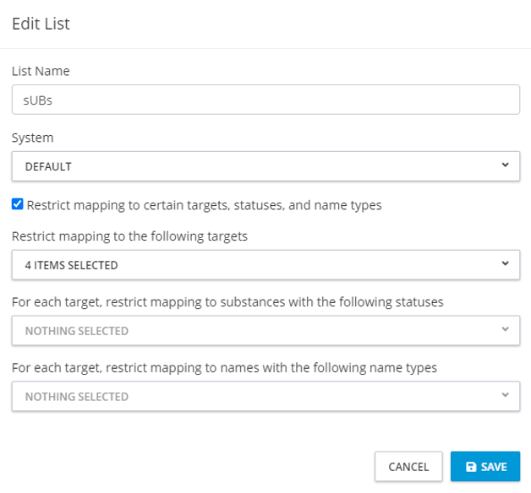Open the System dropdown showing DEFAULT
Viewport: 531px width, 493px height.
254,166
